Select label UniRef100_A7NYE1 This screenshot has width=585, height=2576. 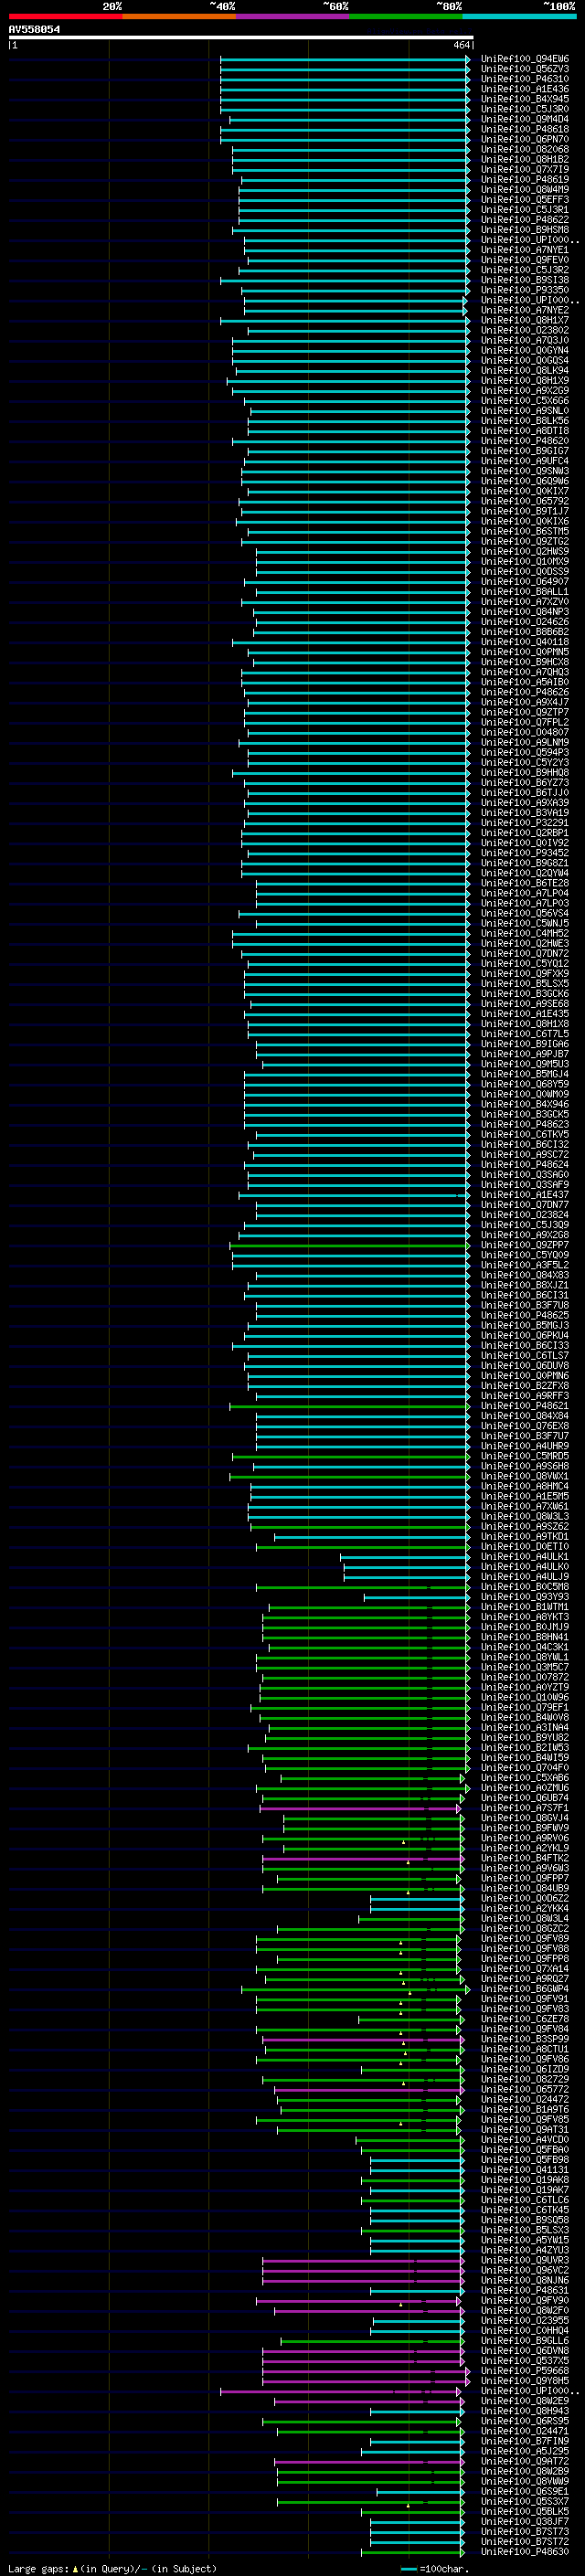(525, 250)
